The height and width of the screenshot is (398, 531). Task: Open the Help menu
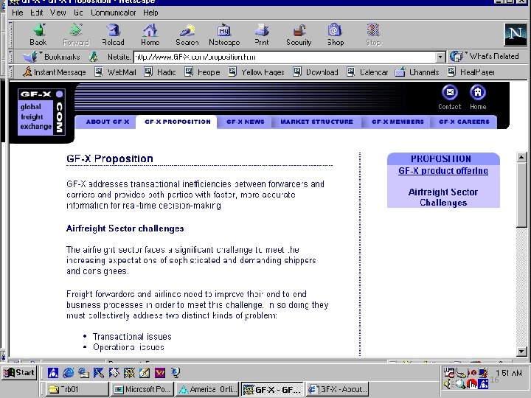pyautogui.click(x=150, y=13)
